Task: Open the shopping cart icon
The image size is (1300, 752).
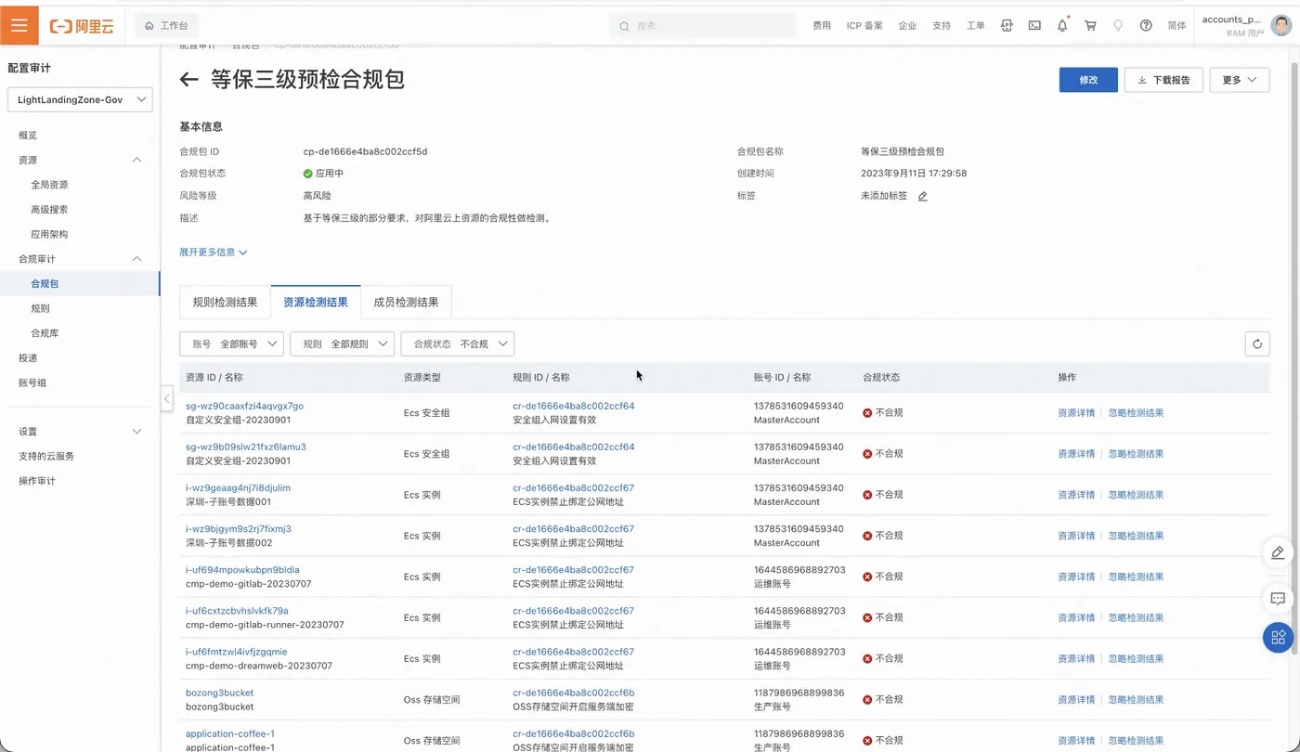Action: (x=1090, y=26)
